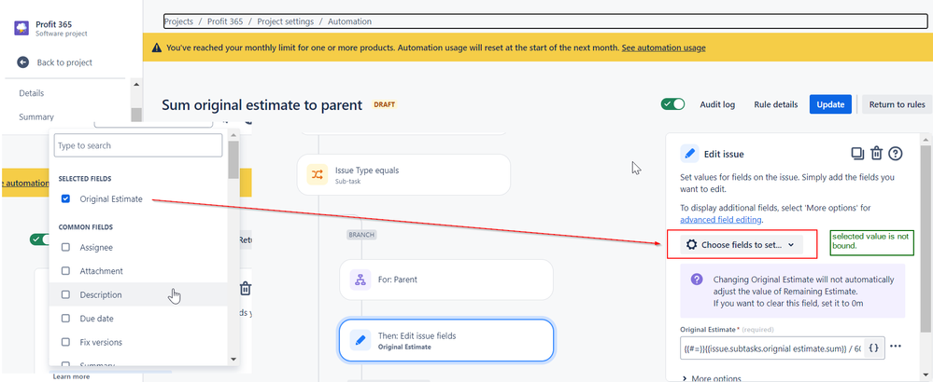The width and height of the screenshot is (933, 382).
Task: Click the For: Parent branch icon
Action: pos(360,280)
